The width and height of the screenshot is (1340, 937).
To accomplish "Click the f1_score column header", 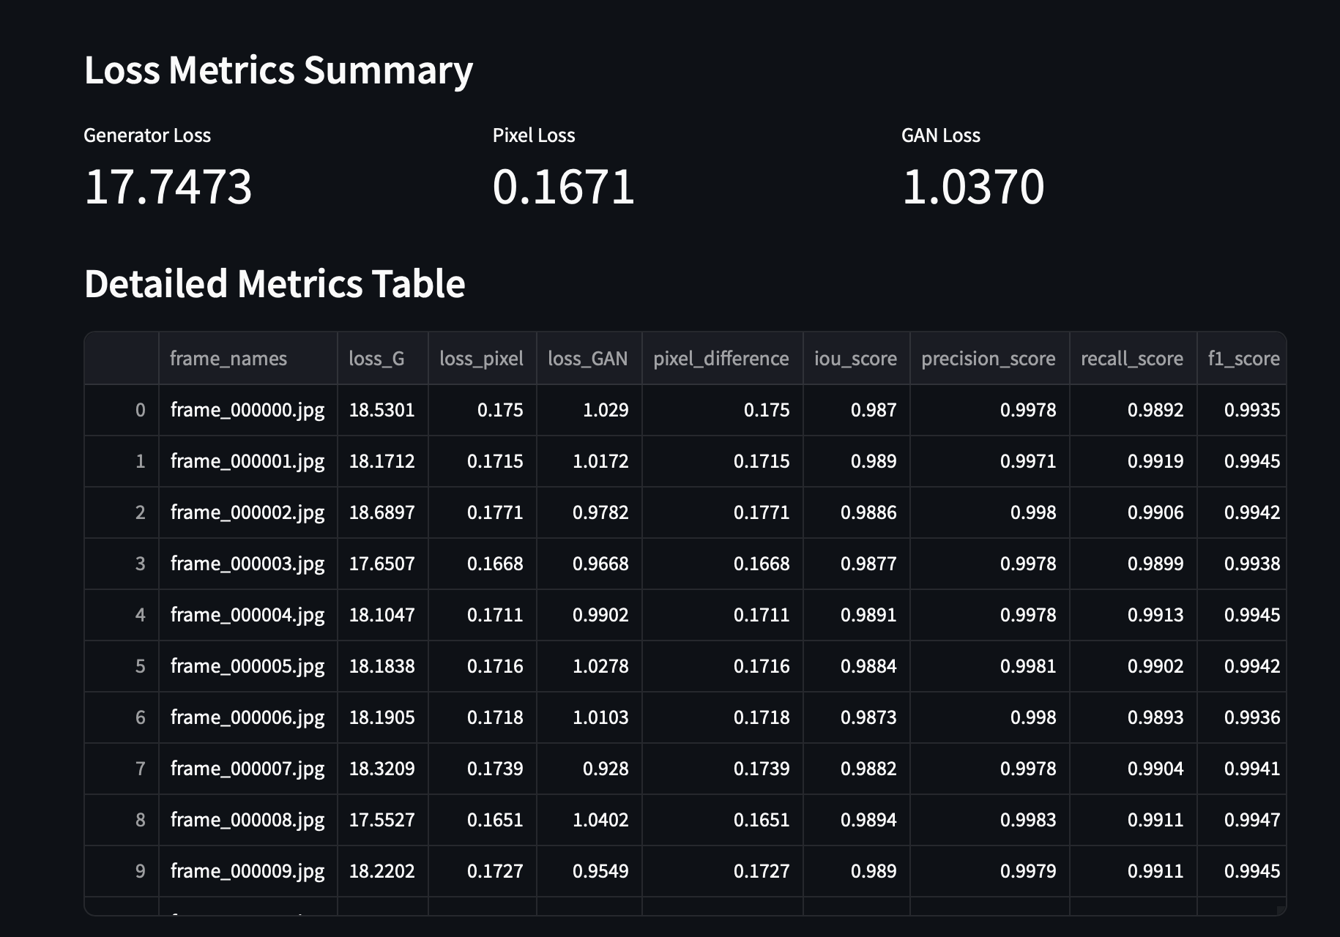I will (1243, 359).
